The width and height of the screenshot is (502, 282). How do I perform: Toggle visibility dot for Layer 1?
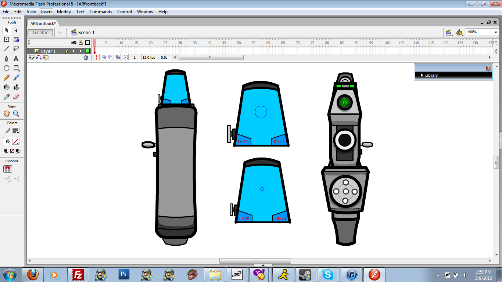pyautogui.click(x=73, y=51)
